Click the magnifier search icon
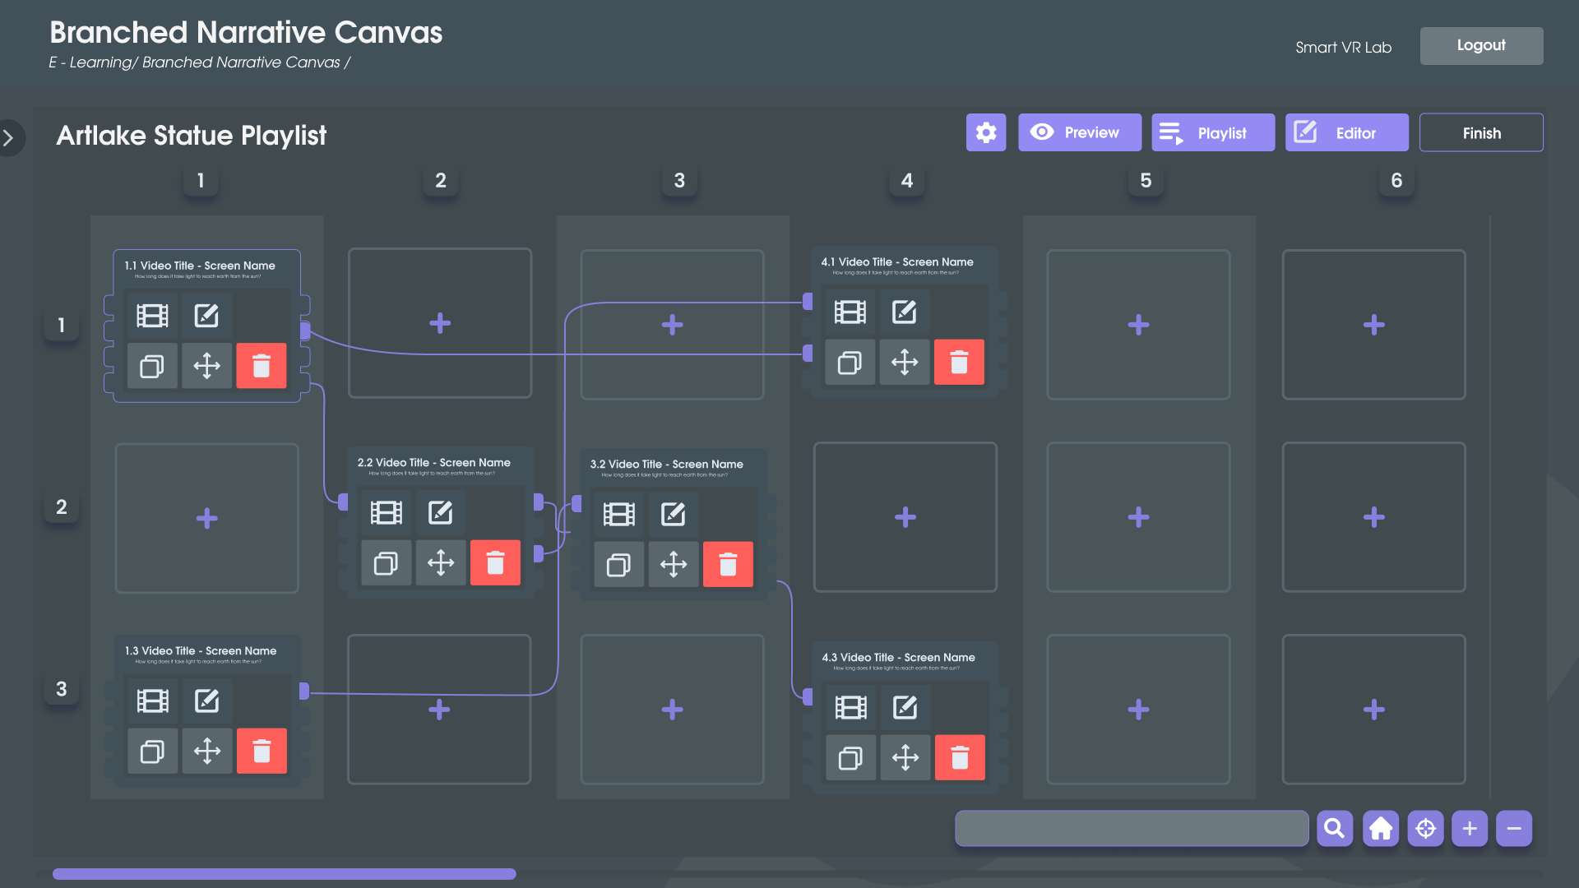 (x=1335, y=829)
